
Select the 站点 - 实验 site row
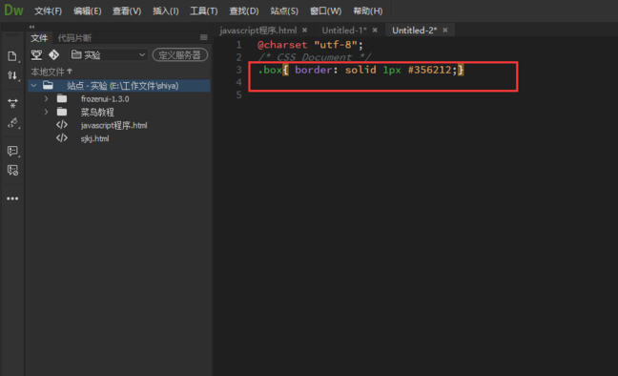pyautogui.click(x=118, y=86)
